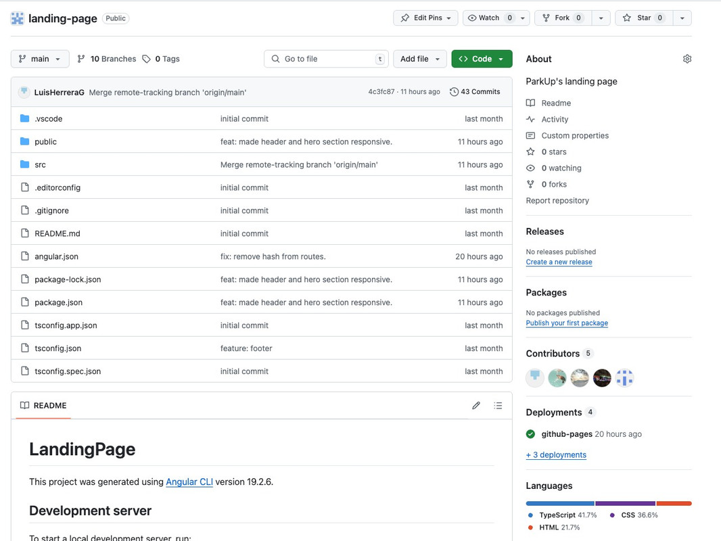Open the README.md file

tap(57, 233)
